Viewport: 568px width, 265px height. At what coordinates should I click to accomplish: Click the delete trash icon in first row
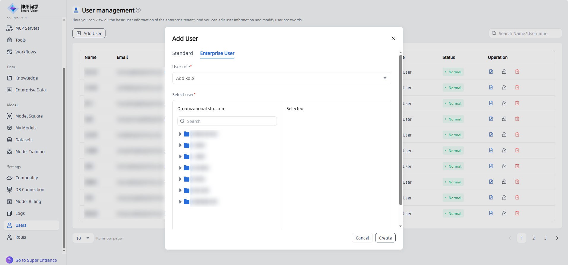pos(517,72)
